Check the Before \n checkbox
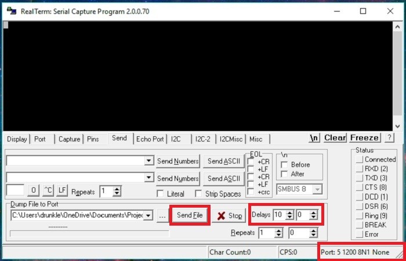This screenshot has height=261, width=406. point(284,165)
